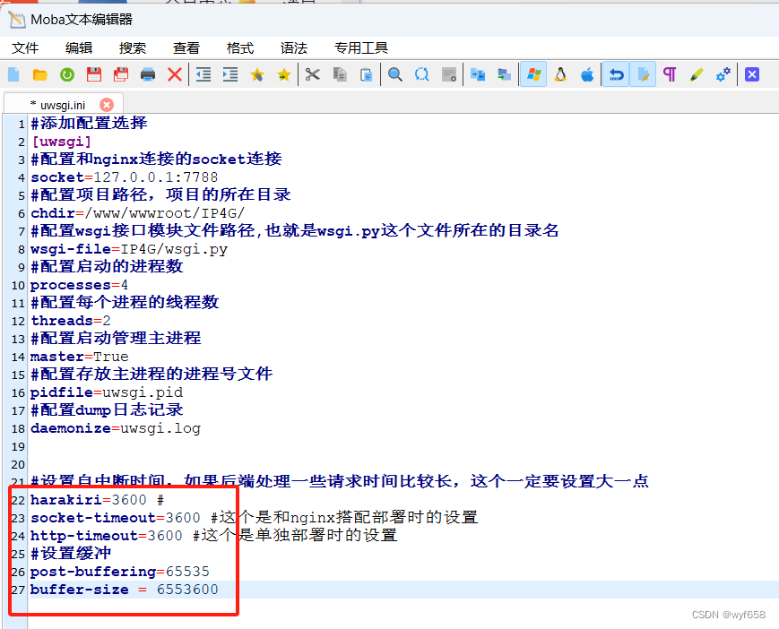Open settings with the blue gears icon
Image resolution: width=779 pixels, height=629 pixels.
pos(723,75)
